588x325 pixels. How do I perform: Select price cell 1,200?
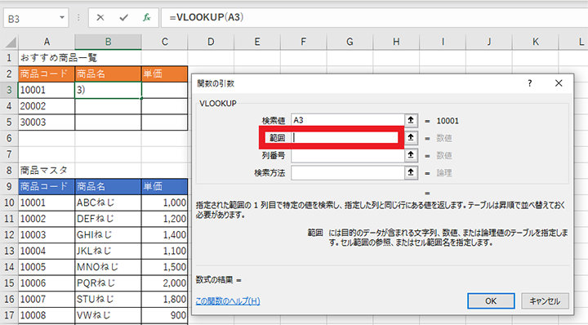pyautogui.click(x=165, y=219)
